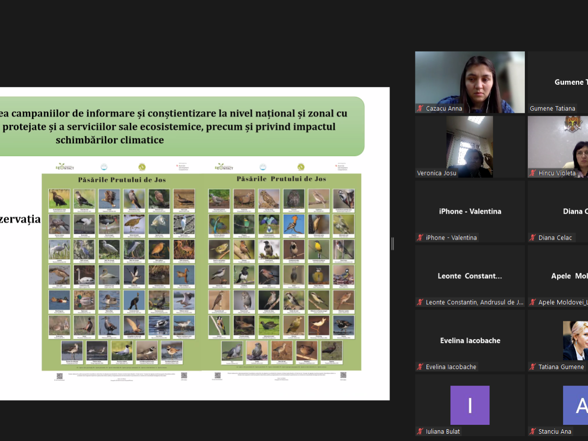Click the magpie photo on the shared poster
588x441 pixels.
coord(244,274)
